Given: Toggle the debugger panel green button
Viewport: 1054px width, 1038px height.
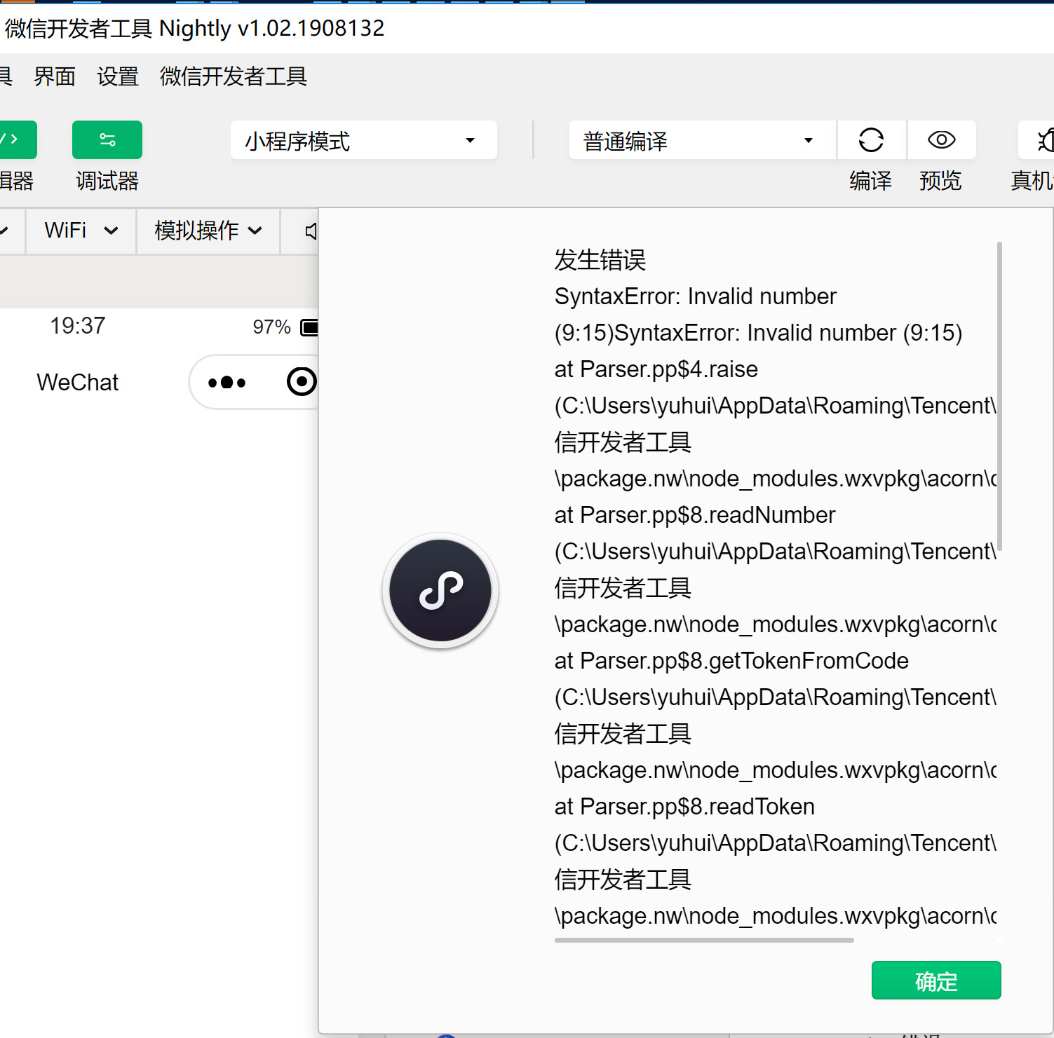Looking at the screenshot, I should [107, 140].
